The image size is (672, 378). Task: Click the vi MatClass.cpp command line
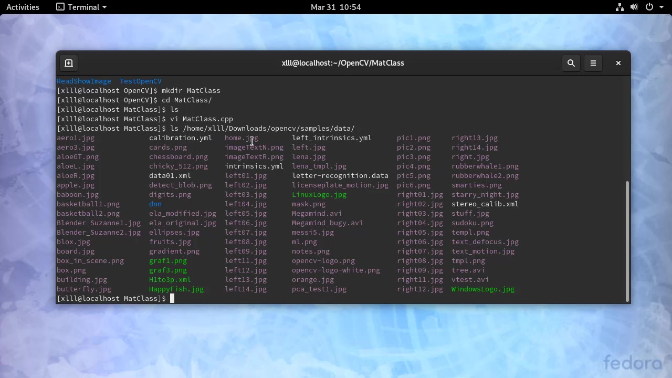pyautogui.click(x=145, y=119)
